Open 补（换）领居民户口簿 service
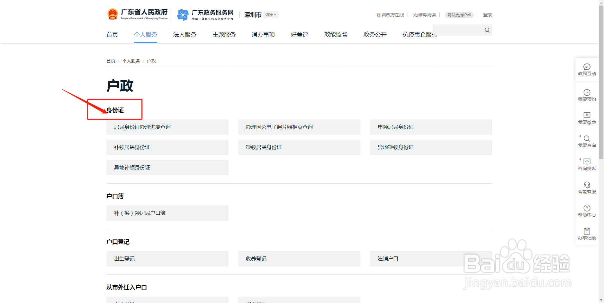 point(167,213)
